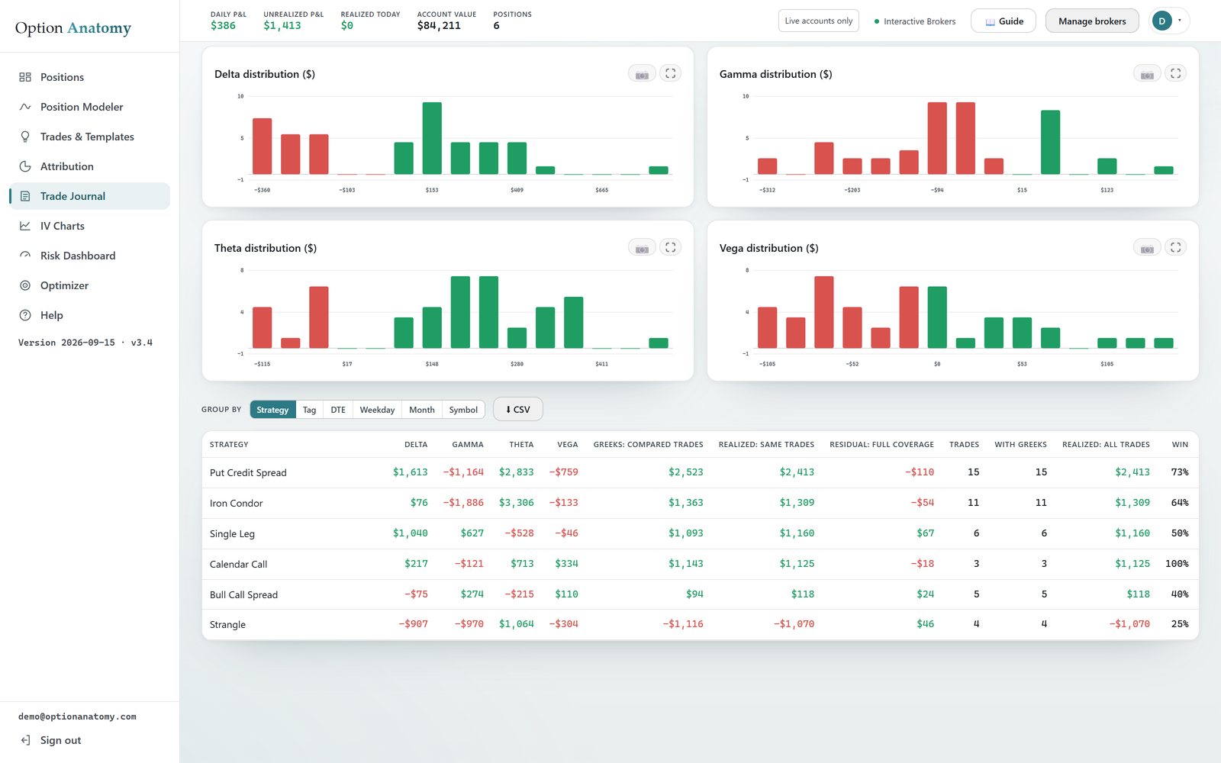Select the Put Credit Spread row
The image size is (1221, 763).
click(700, 472)
